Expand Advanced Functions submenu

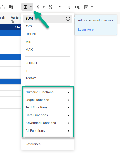[48, 123]
